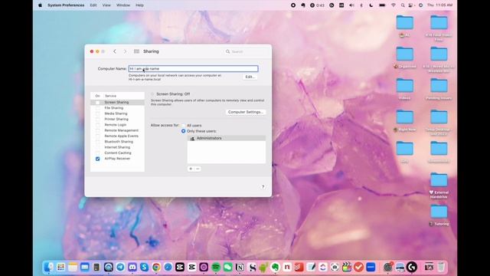
Task: Open Spotlight search magnifier in menu bar
Action: point(403,5)
